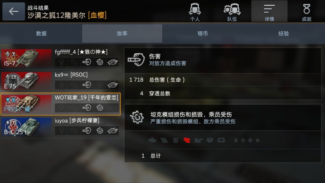The image size is (325, 183).
Task: Click player name iuyoa [步兵柠檬妻]
Action: (x=77, y=120)
